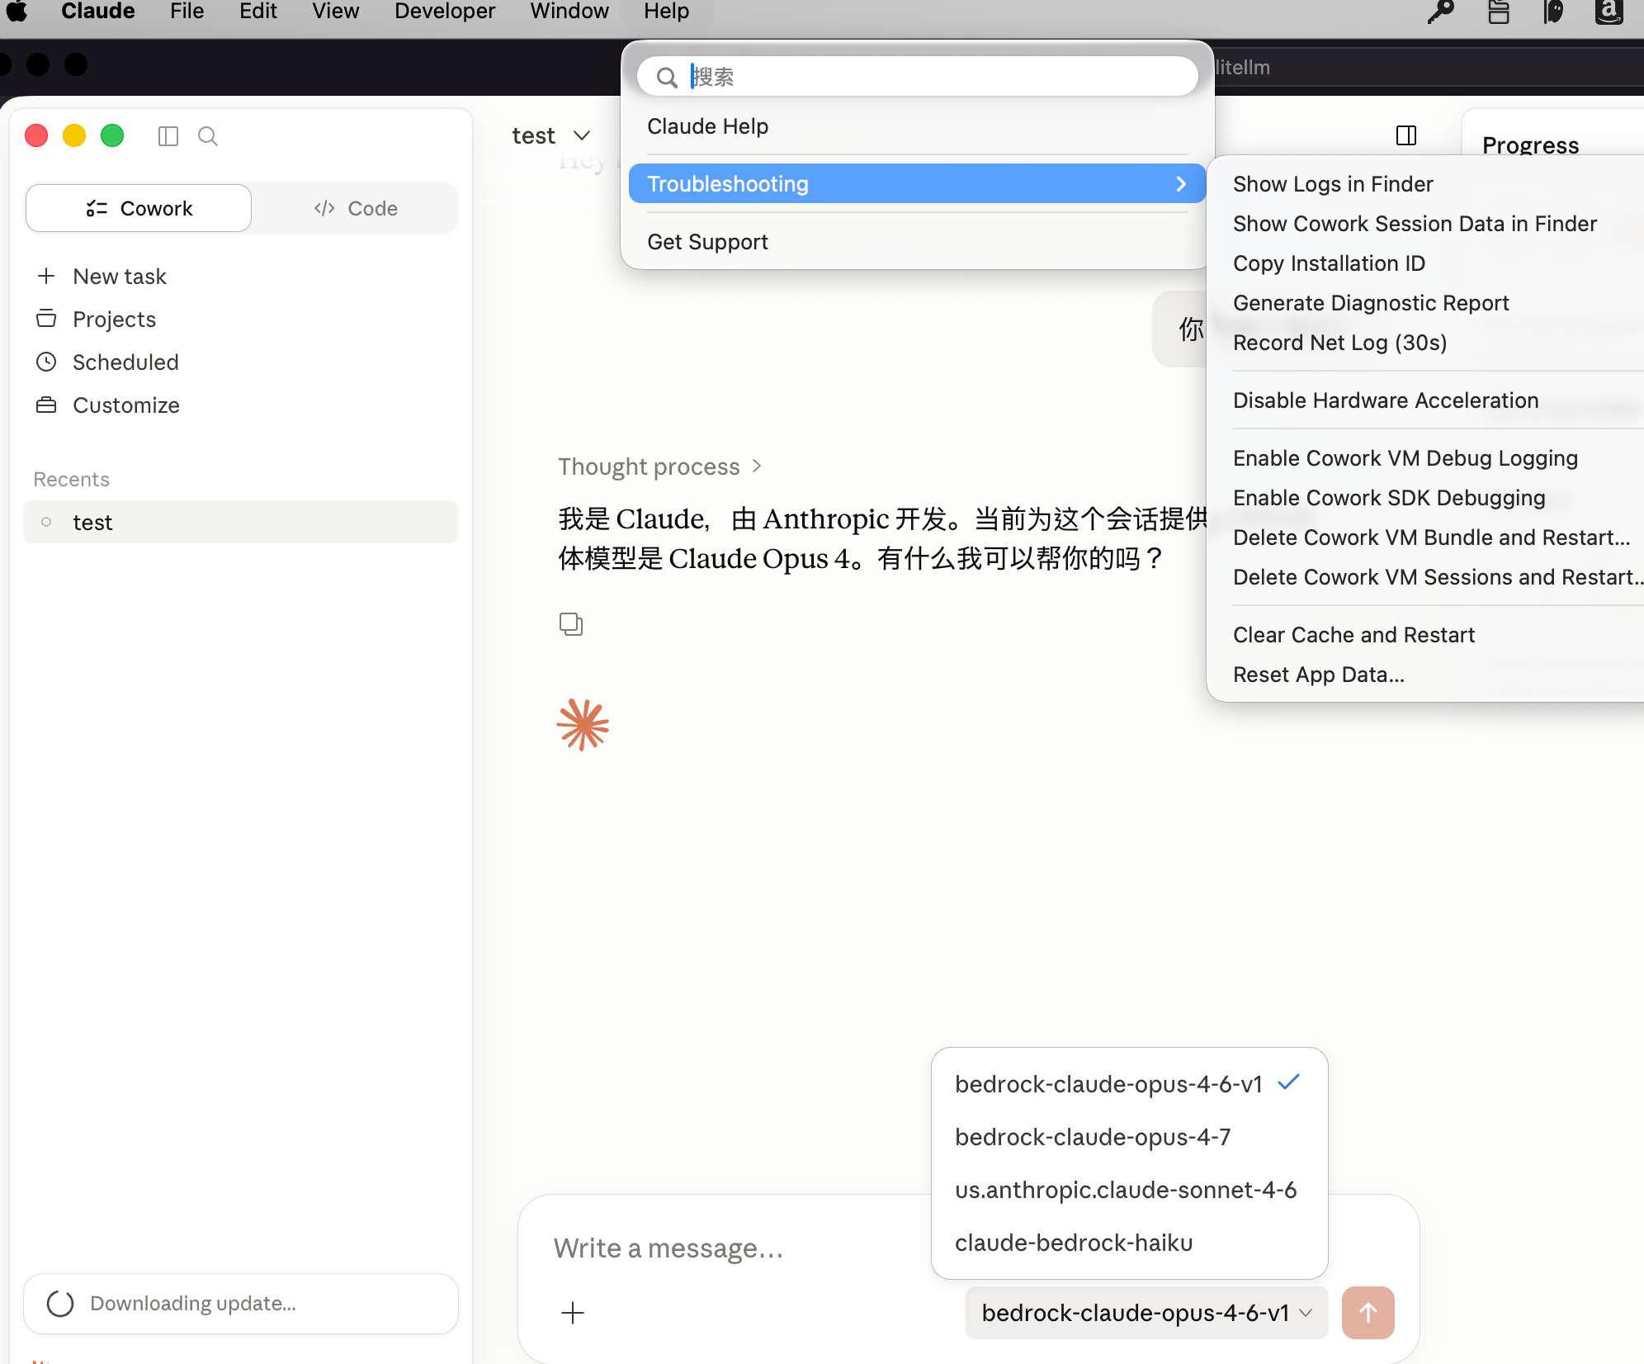Toggle the right panel layout icon
Viewport: 1644px width, 1364px height.
[1406, 135]
